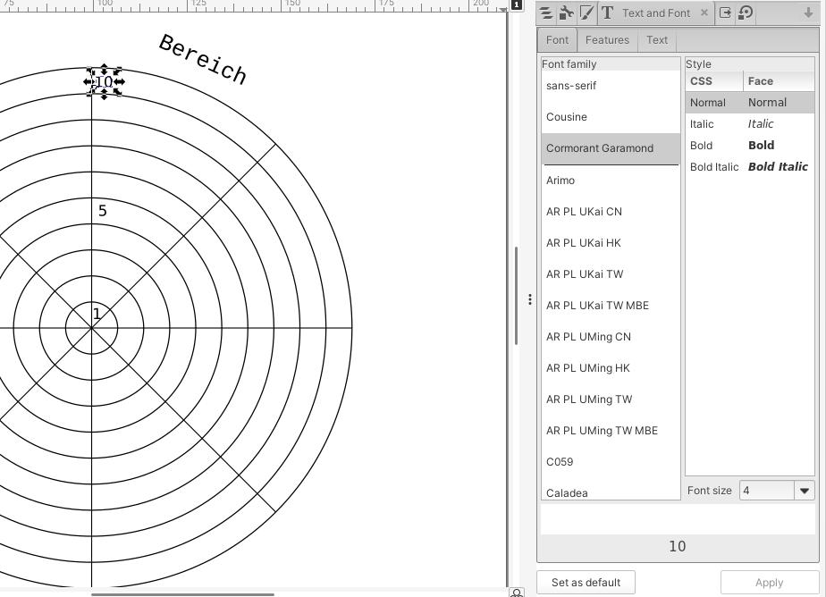
Task: Click the three-dot panel divider handle
Action: [x=530, y=299]
